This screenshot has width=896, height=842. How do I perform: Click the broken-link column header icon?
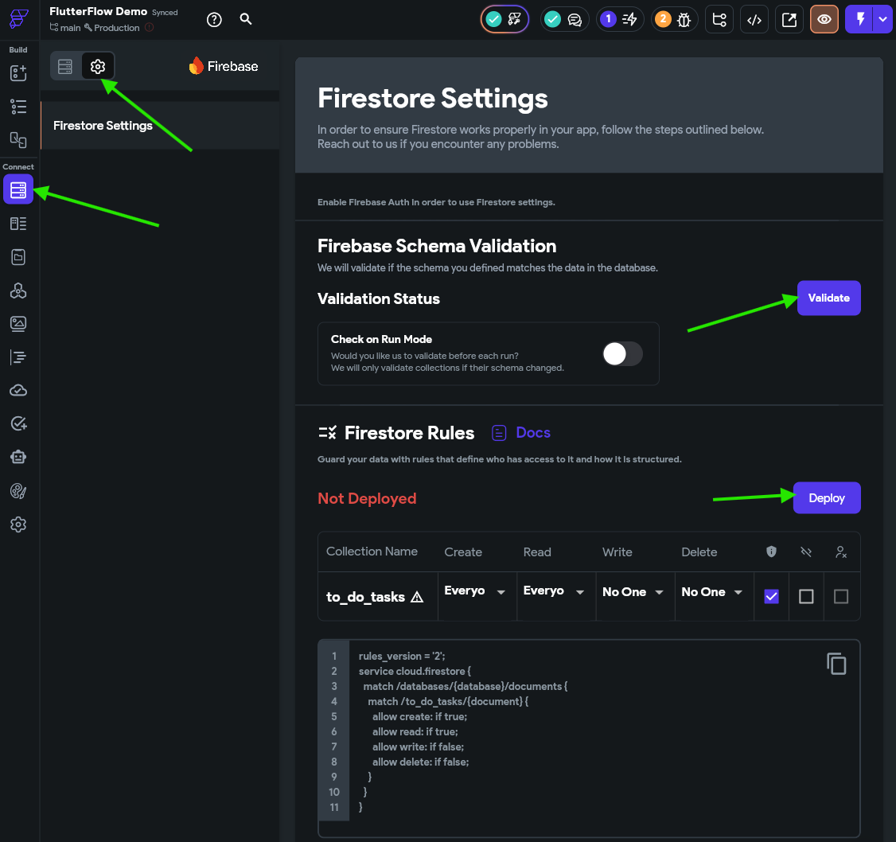tap(806, 552)
